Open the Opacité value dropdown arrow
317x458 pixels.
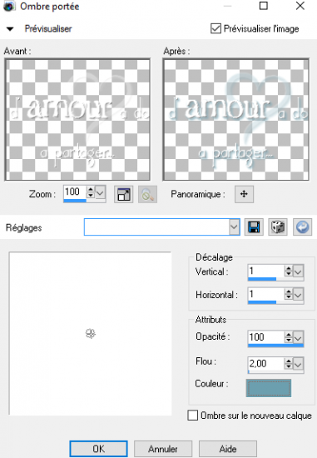pyautogui.click(x=298, y=338)
